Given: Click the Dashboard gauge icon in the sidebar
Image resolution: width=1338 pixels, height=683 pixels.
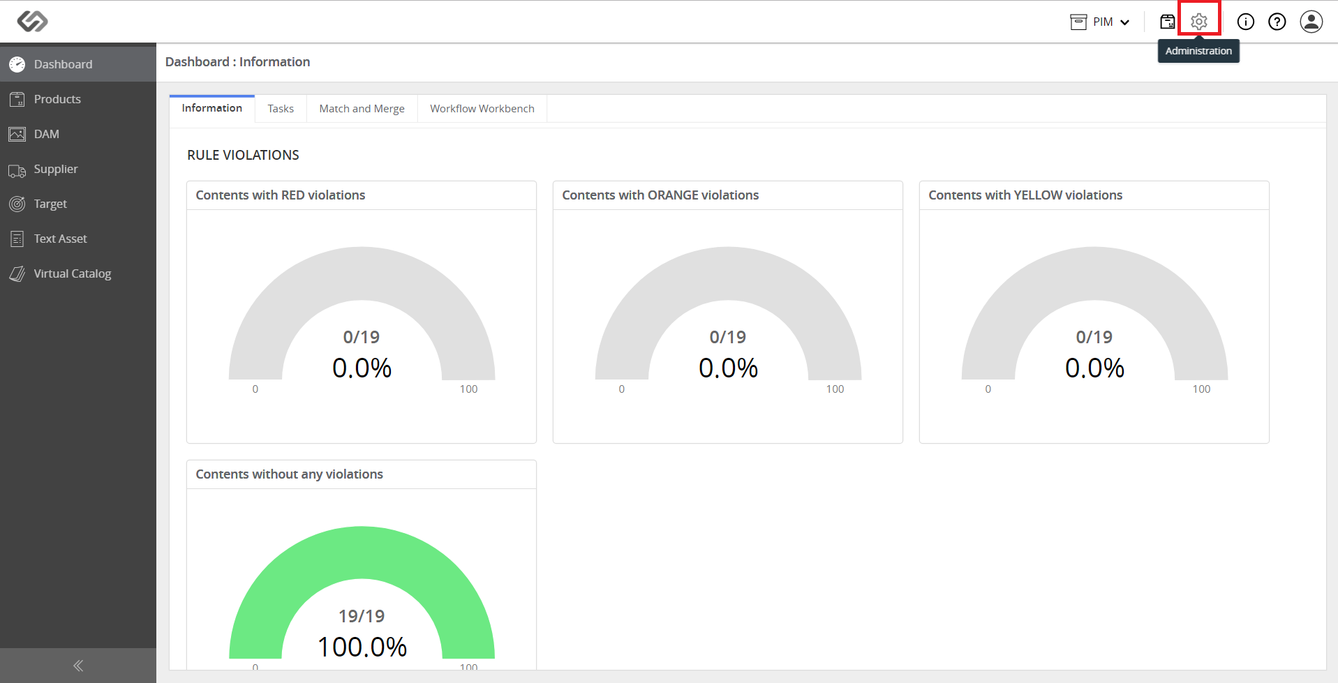Looking at the screenshot, I should (17, 64).
